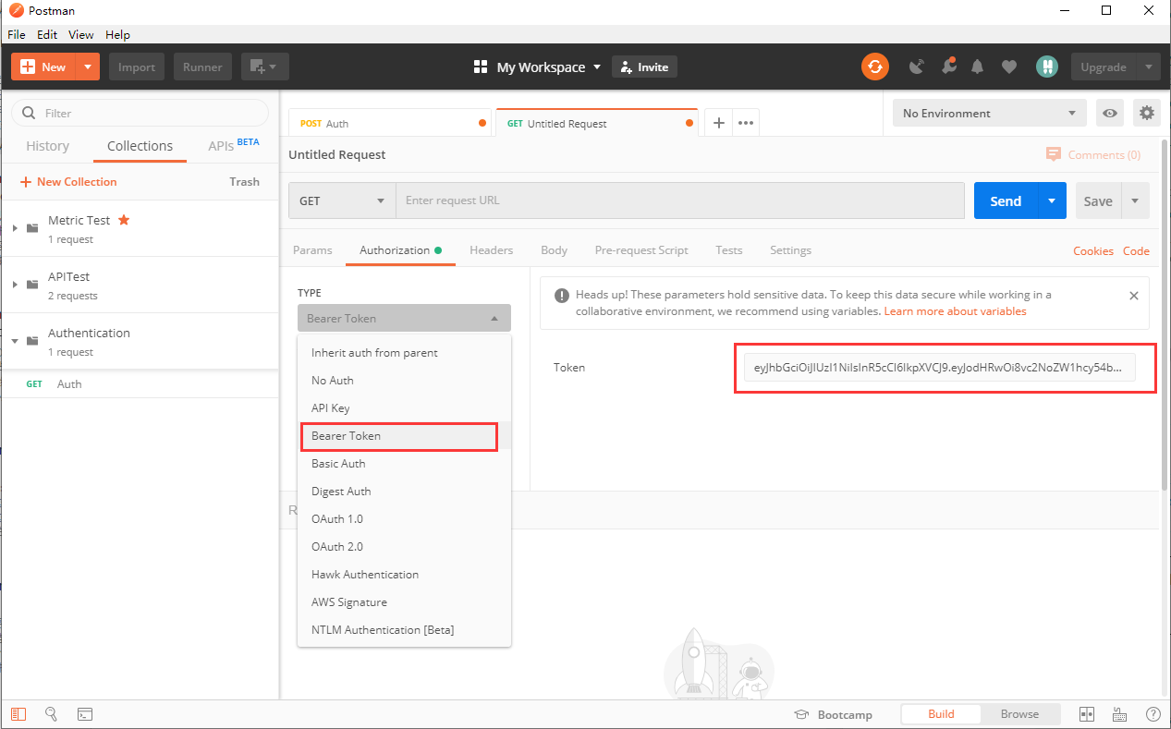The height and width of the screenshot is (729, 1171).
Task: Expand the HTTP method GET dropdown
Action: pyautogui.click(x=342, y=200)
